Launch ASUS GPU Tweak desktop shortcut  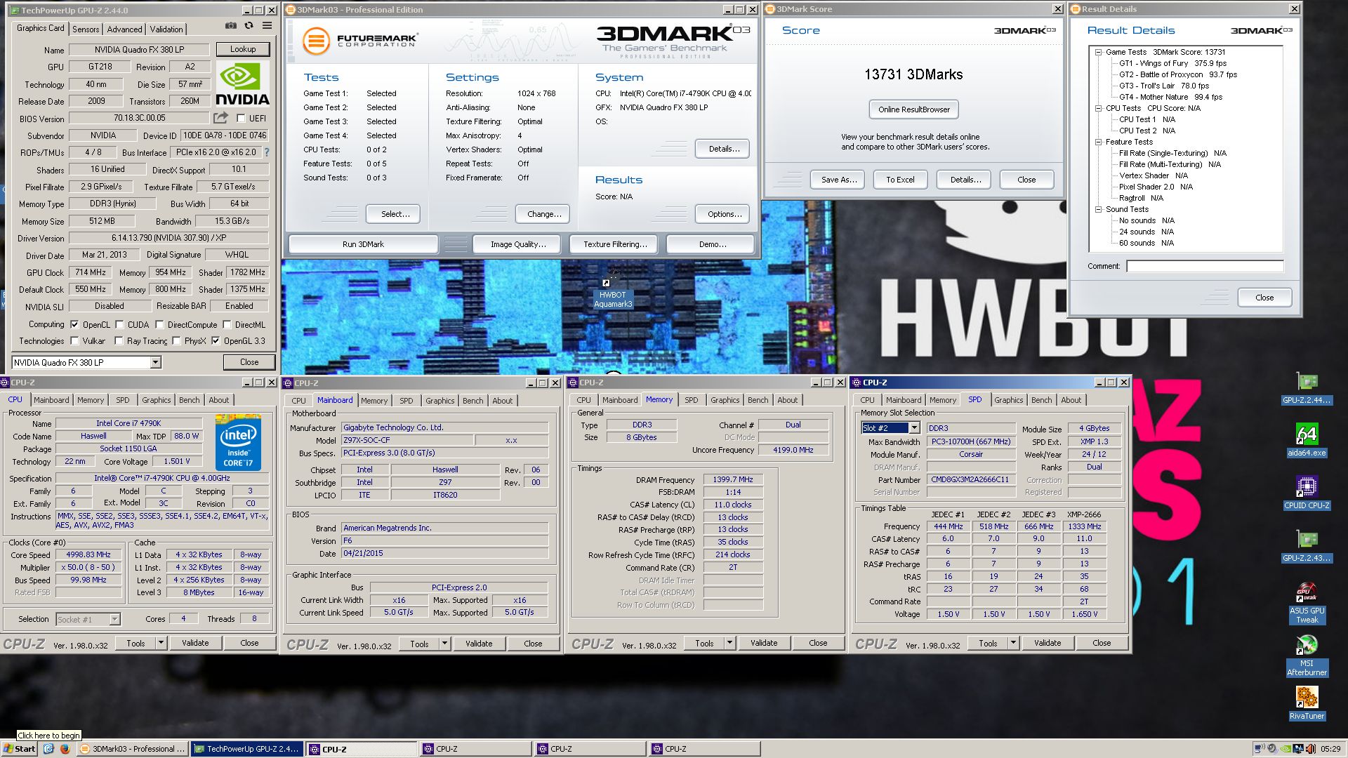pyautogui.click(x=1307, y=603)
